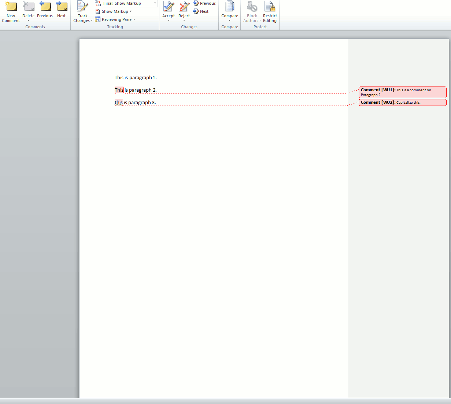Open the Reject dropdown arrow
The width and height of the screenshot is (451, 404).
point(184,21)
